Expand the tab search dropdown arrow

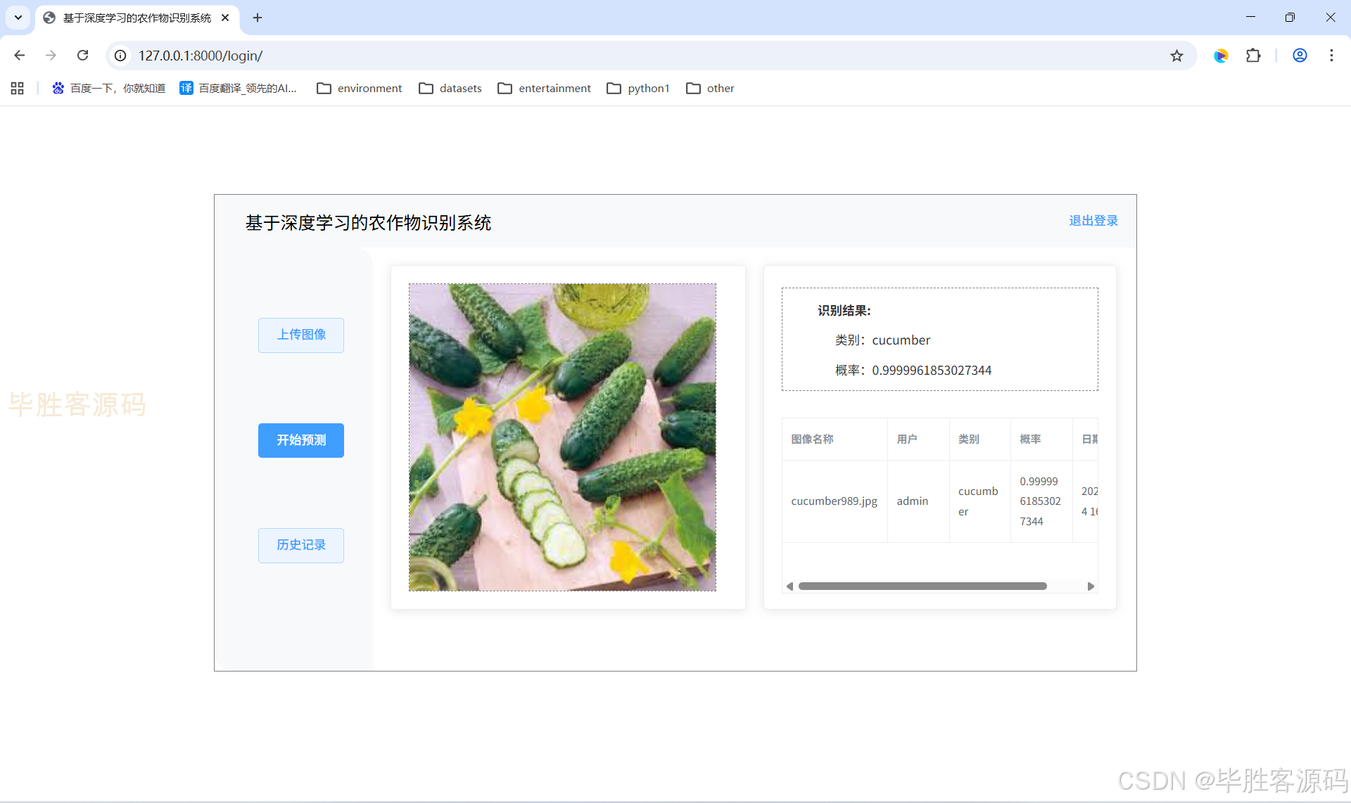point(18,18)
